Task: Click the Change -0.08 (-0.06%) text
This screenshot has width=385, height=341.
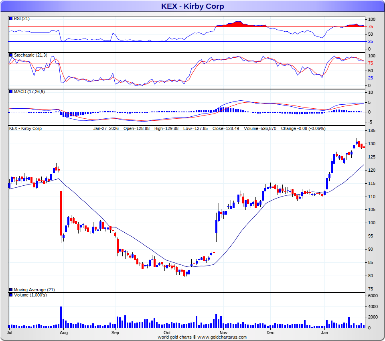Action: pos(303,128)
